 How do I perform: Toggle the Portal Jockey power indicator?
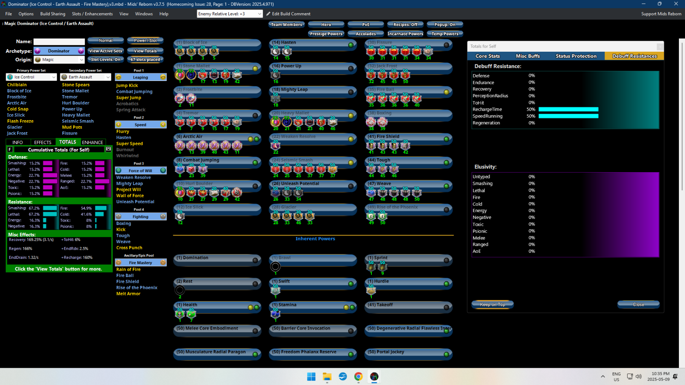click(x=446, y=355)
